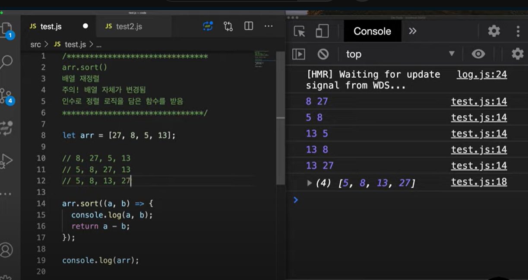This screenshot has width=528, height=280.
Task: Open the log.js:24 source link
Action: 482,74
